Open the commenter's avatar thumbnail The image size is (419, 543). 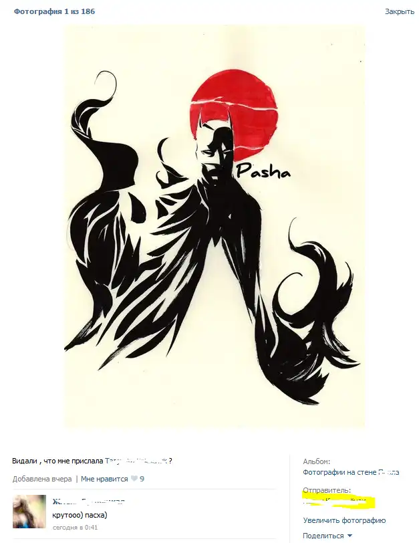click(x=29, y=512)
